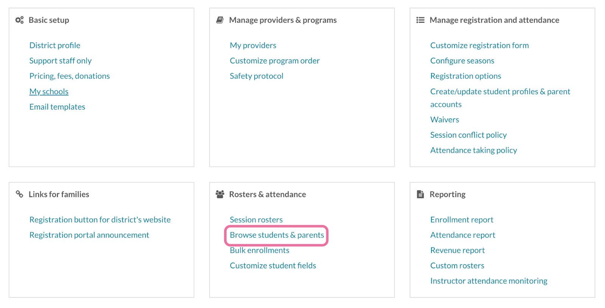605x308 pixels.
Task: Open the Waivers link
Action: [445, 120]
